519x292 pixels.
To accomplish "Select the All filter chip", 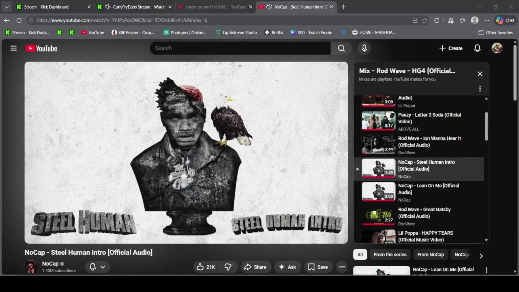I will tap(360, 255).
